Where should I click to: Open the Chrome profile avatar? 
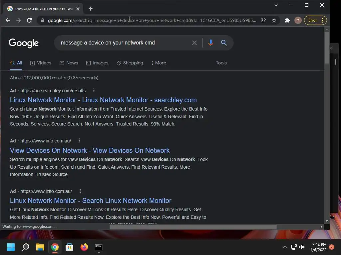click(x=298, y=20)
